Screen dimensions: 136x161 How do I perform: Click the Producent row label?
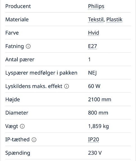pyautogui.click(x=18, y=6)
